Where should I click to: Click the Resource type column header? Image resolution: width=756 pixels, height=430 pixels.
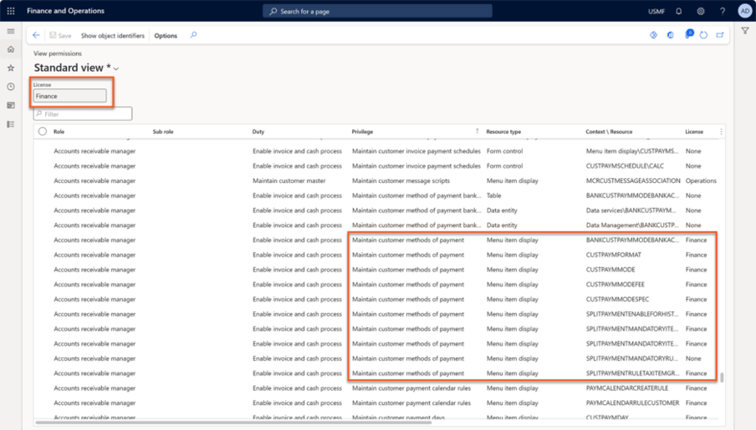pos(503,131)
